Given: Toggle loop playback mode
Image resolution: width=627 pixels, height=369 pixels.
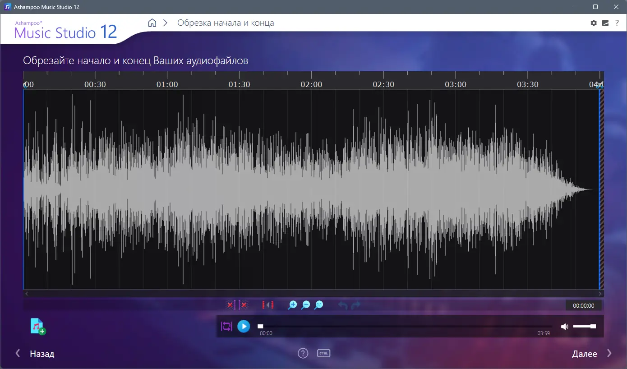Looking at the screenshot, I should (x=226, y=326).
